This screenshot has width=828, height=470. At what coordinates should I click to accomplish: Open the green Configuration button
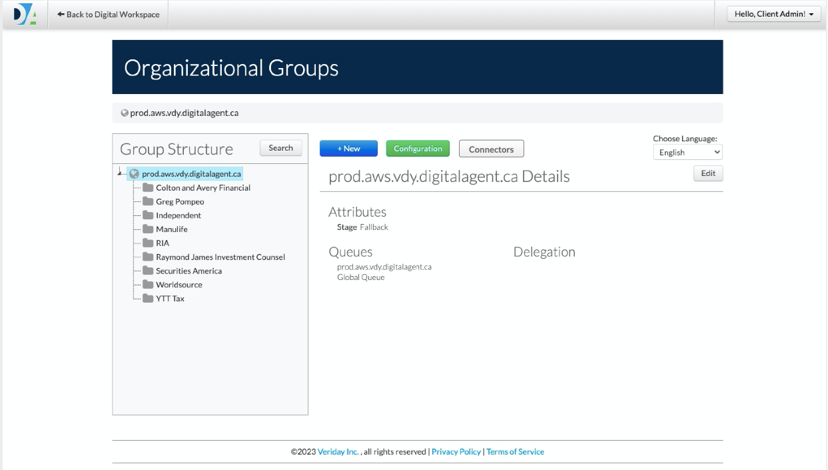pyautogui.click(x=418, y=149)
